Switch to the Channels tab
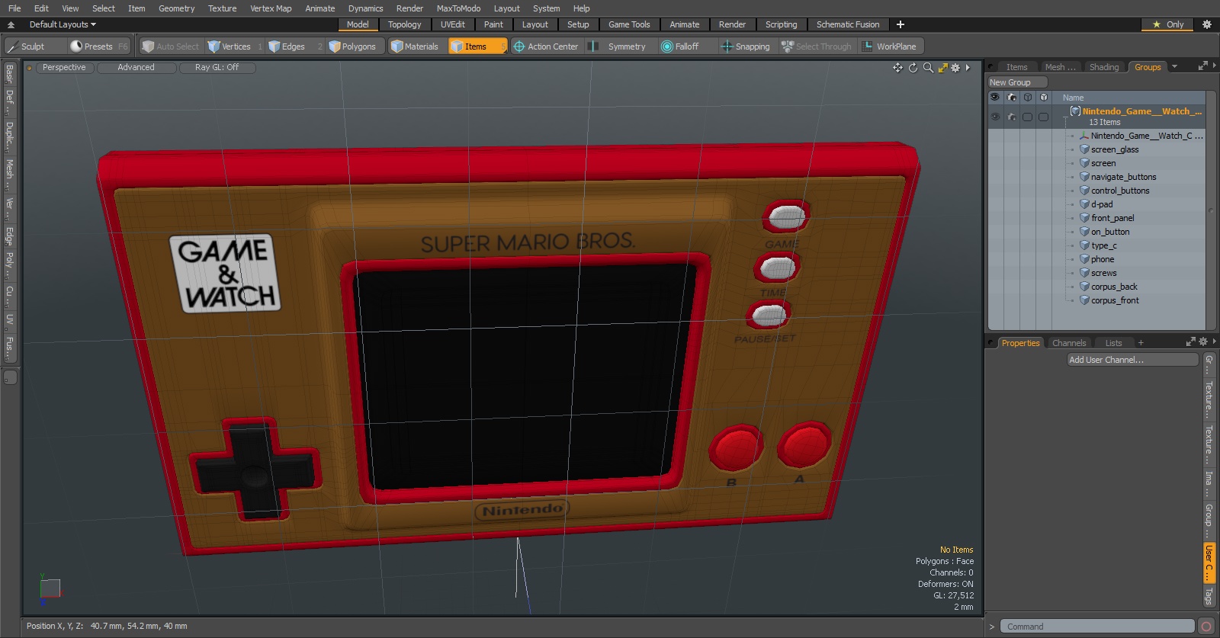 [1069, 343]
